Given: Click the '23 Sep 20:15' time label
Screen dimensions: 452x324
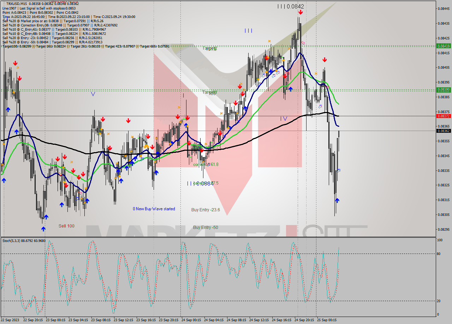Looking at the screenshot, I should tap(169, 320).
